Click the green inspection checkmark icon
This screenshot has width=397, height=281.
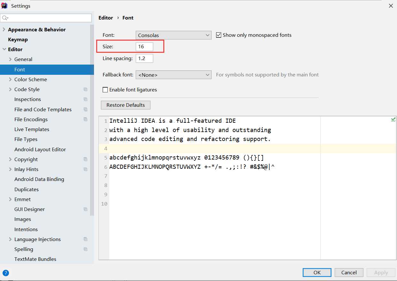[393, 120]
